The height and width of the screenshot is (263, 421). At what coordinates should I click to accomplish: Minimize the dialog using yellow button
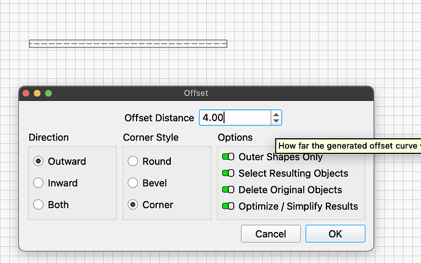[37, 93]
